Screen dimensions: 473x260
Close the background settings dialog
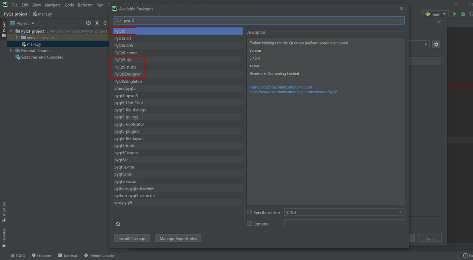tap(439, 22)
